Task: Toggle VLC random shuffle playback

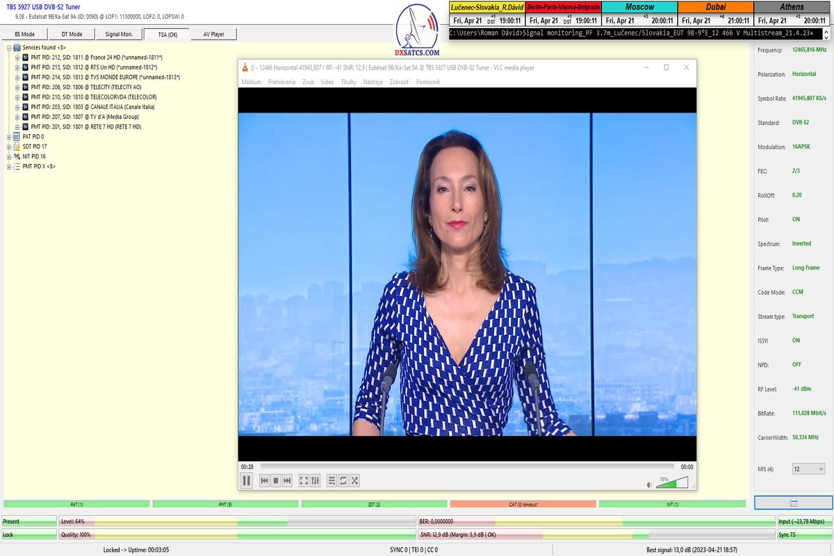Action: [354, 480]
